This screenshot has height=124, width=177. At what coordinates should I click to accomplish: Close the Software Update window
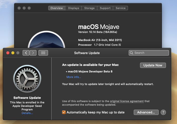(8, 53)
